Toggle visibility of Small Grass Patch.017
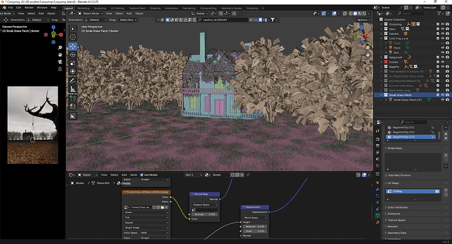 click(x=442, y=100)
